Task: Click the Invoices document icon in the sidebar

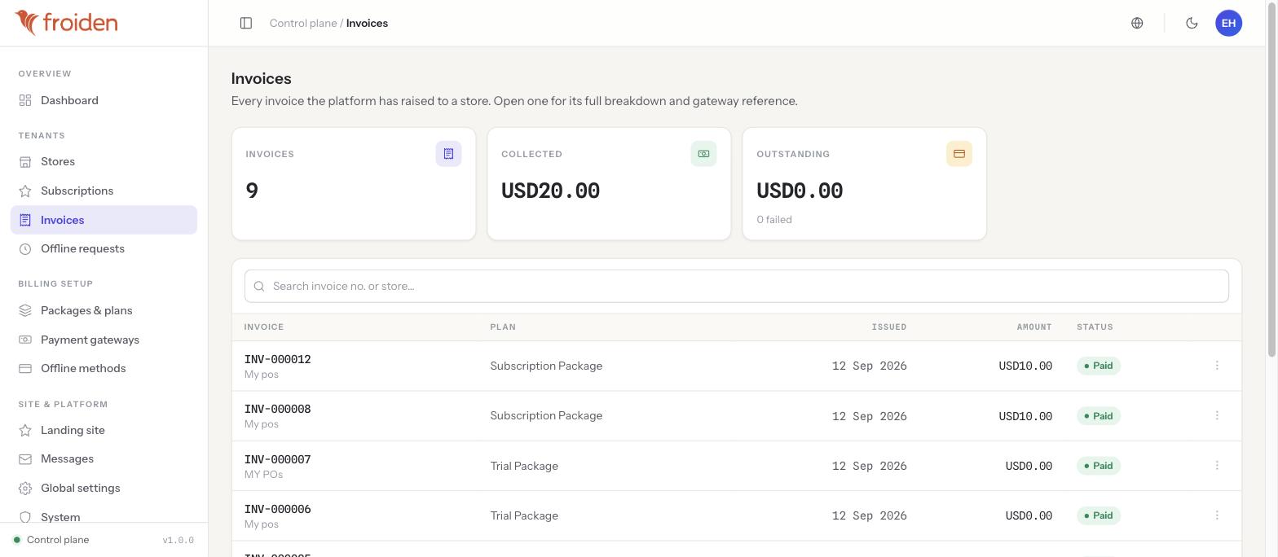Action: tap(25, 220)
